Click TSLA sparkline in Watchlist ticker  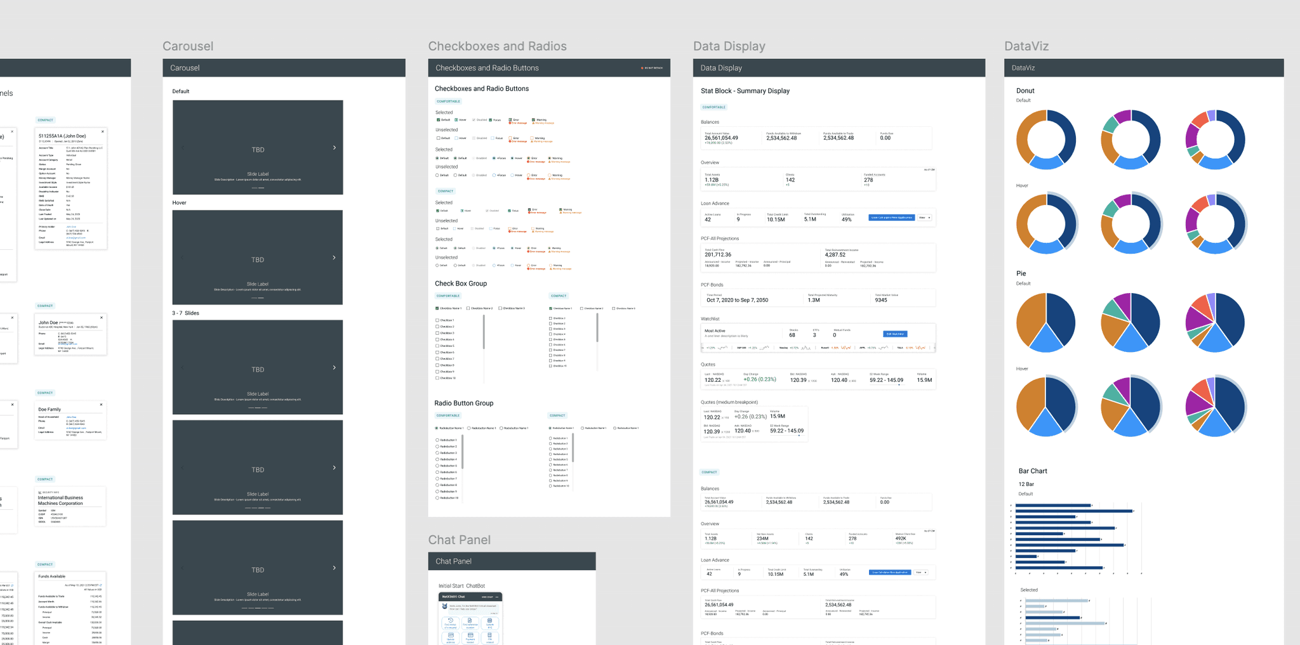pos(920,348)
